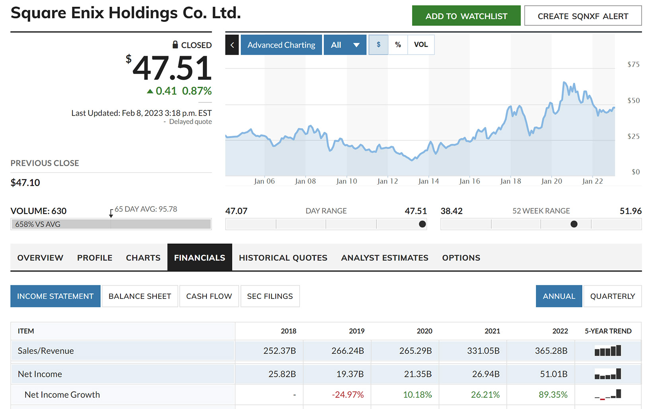Screen dimensions: 650x409
Task: Click 2022 sales value 365.28B
Action: 551,351
